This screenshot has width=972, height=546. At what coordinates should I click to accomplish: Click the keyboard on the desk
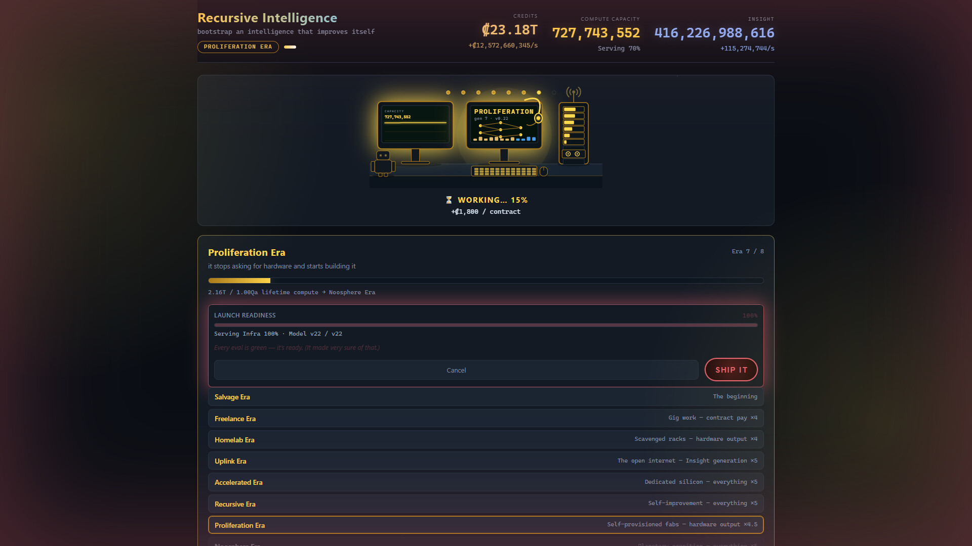504,171
